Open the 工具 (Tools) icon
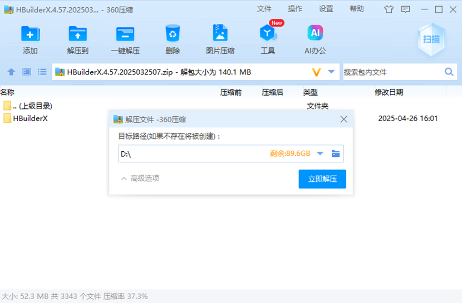 click(268, 33)
